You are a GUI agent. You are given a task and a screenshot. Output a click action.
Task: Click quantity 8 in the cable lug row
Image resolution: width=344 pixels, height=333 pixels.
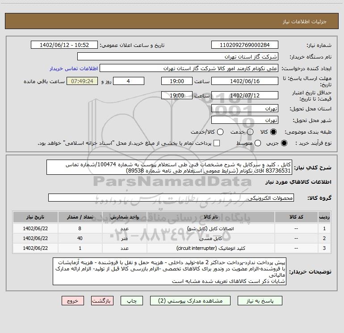80,228
